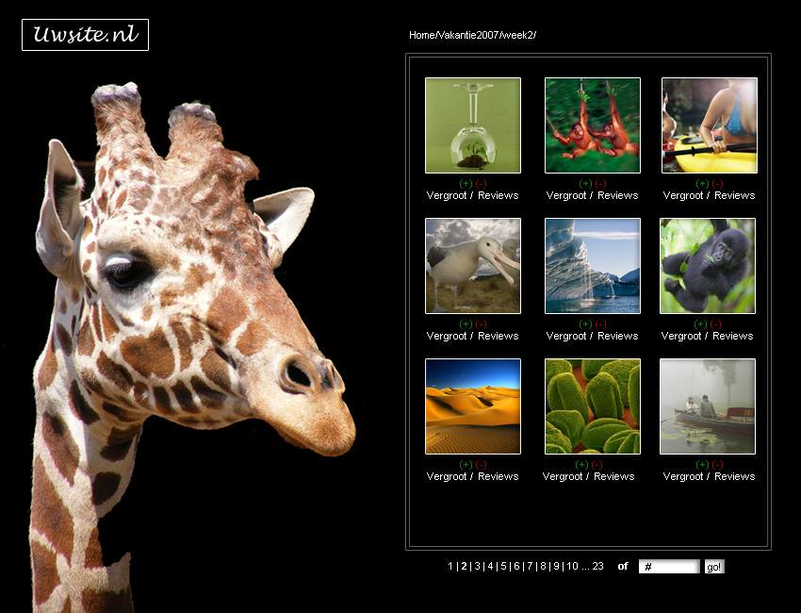The height and width of the screenshot is (613, 801).
Task: Click the green plus under the desert dunes photo
Action: 466,465
